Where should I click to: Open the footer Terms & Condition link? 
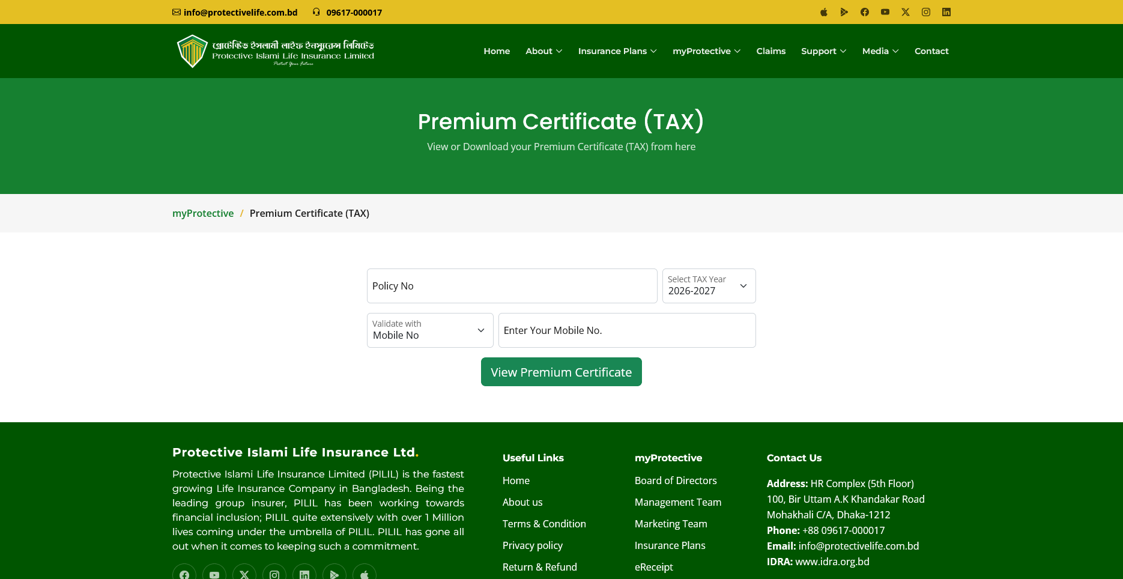point(544,524)
